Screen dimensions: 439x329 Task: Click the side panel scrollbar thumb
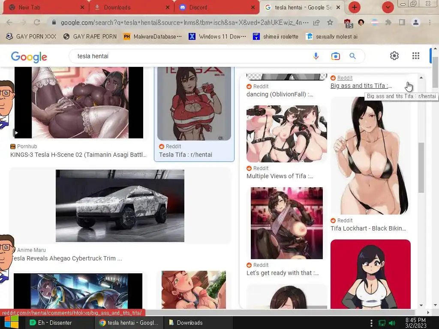click(x=421, y=167)
